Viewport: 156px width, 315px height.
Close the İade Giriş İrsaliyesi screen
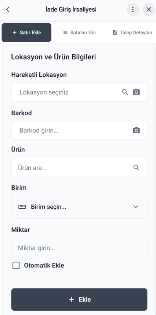click(x=149, y=9)
